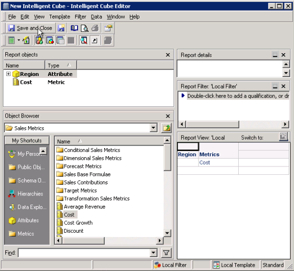Viewport: 294px width, 271px height.
Task: Click the last grayed-out icon in the second toolbar
Action: (x=108, y=40)
